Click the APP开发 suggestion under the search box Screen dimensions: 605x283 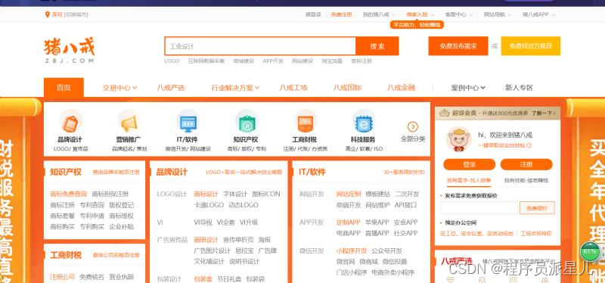273,61
